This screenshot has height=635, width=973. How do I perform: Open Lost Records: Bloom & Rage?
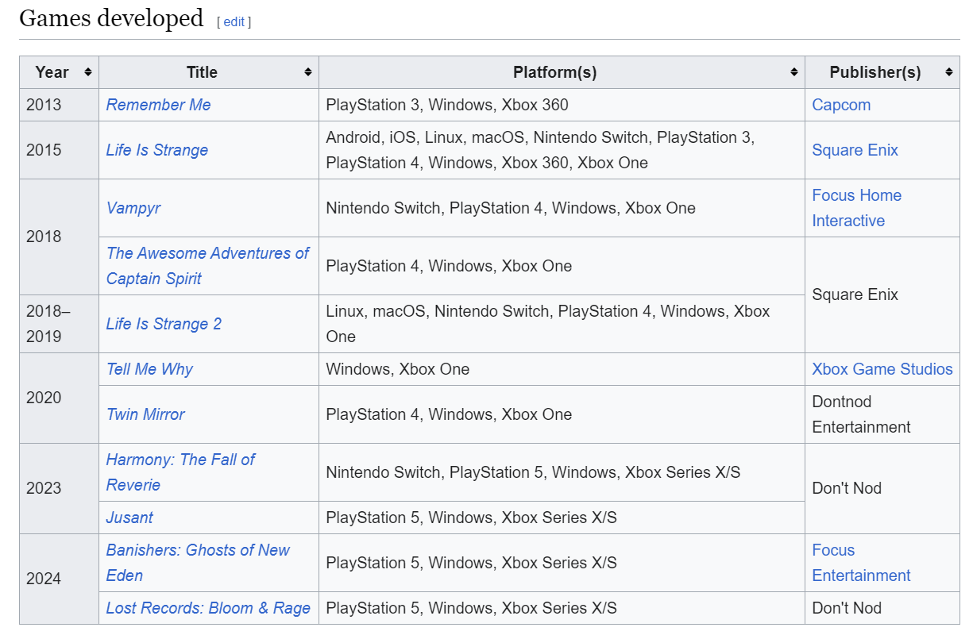click(208, 608)
